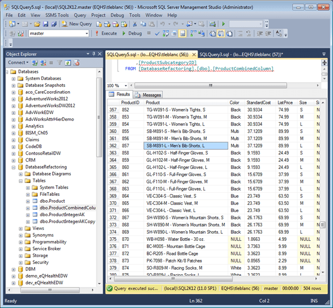Viewport: 333px width, 308px height.
Task: Collapse the Tables folder node
Action: pos(20,181)
